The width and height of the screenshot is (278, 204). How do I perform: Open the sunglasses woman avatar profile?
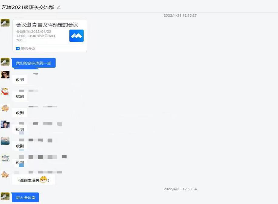pyautogui.click(x=5, y=75)
